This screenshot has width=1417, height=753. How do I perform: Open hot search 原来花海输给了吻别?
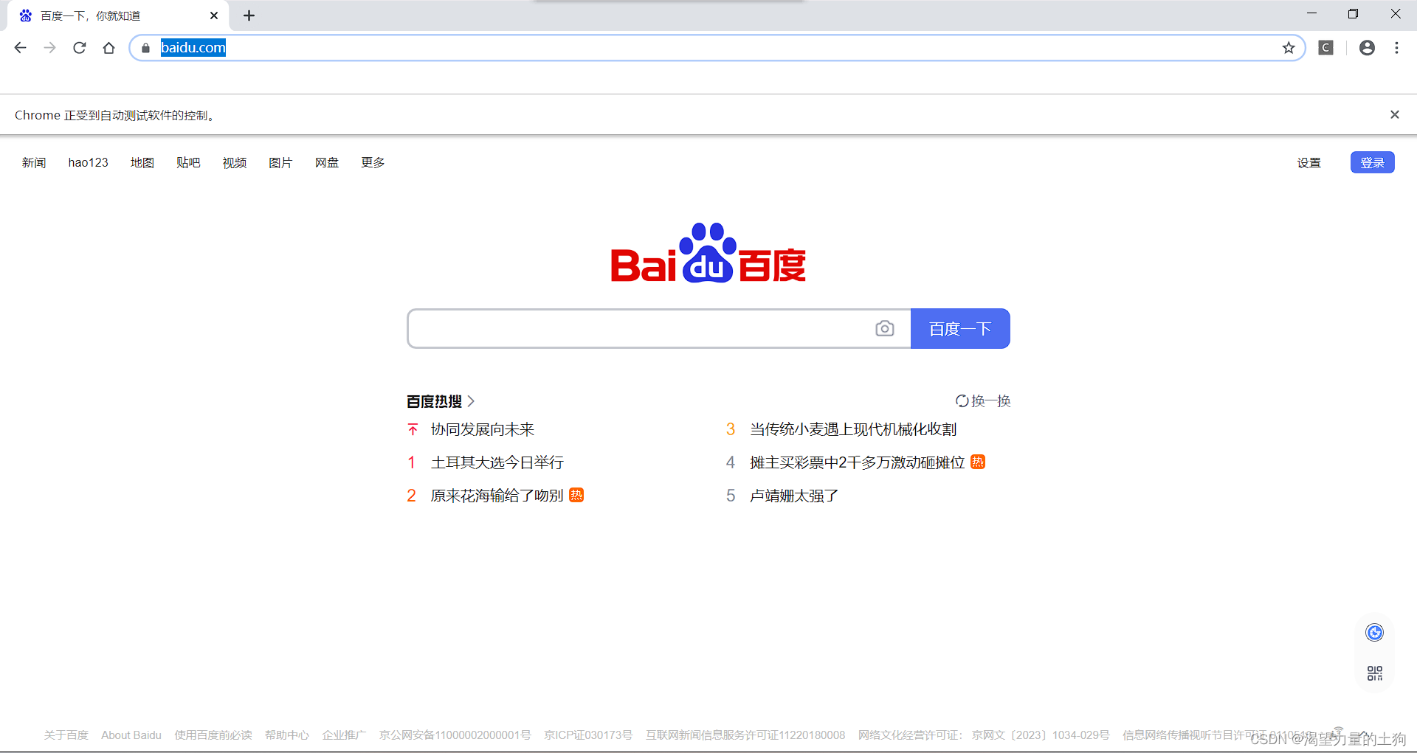click(497, 496)
